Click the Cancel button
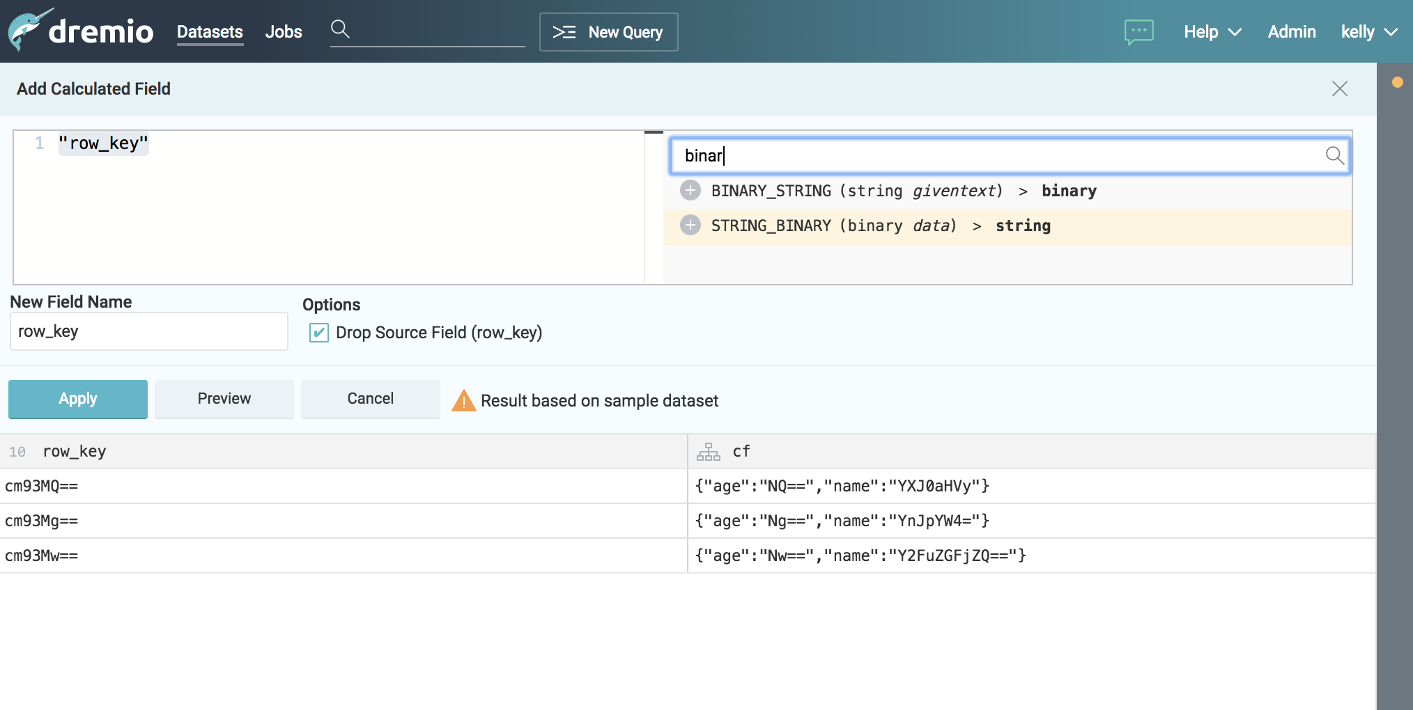 point(370,399)
